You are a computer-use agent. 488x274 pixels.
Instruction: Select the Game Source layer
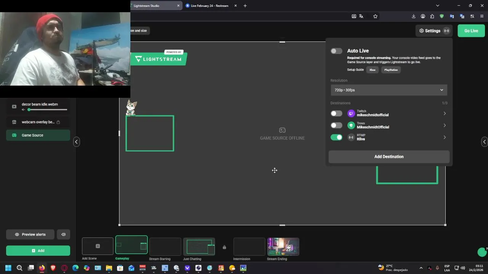pos(38,135)
